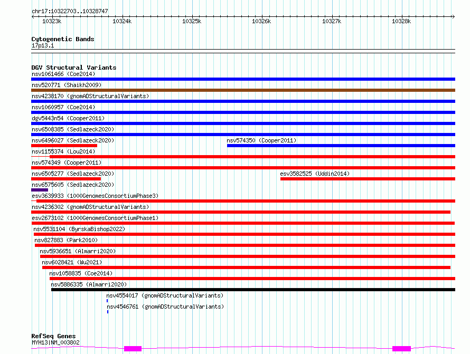
Task: Open esv3639933 (1000GenomesConsortiumPhase3) label
Action: [x=95, y=196]
